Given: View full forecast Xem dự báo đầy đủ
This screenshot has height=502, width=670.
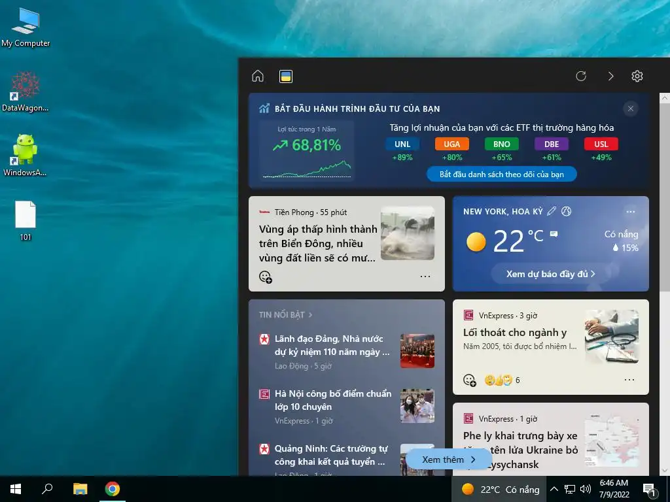Looking at the screenshot, I should point(550,274).
